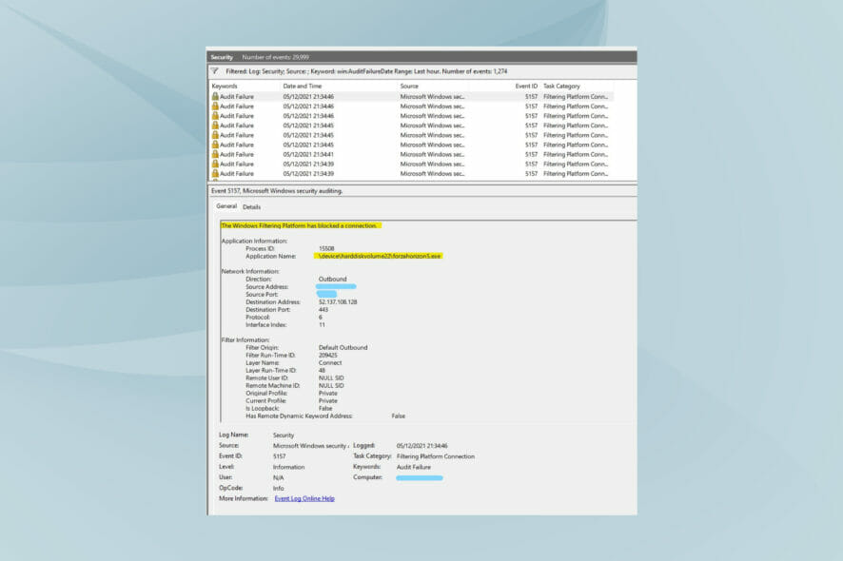Screen dimensions: 843x561
Task: Click the highlighted selected Audit Failure row
Action: click(x=411, y=97)
